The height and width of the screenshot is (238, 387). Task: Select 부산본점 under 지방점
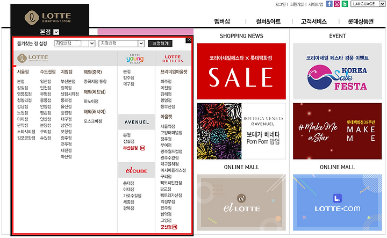[x=68, y=82]
